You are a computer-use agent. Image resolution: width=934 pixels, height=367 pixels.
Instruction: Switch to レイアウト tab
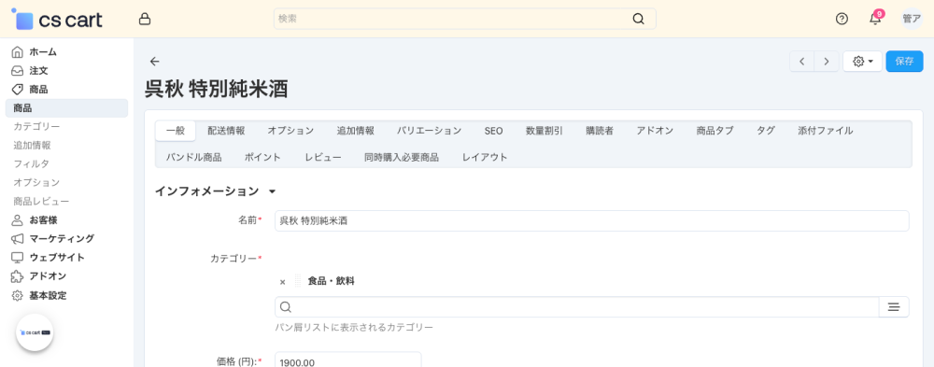click(x=486, y=157)
